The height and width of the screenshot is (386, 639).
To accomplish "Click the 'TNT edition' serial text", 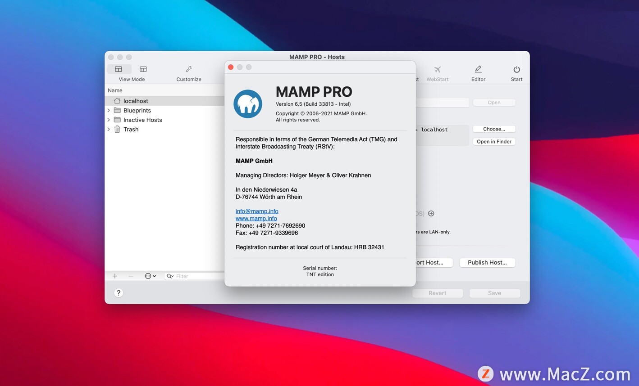I will (x=320, y=274).
